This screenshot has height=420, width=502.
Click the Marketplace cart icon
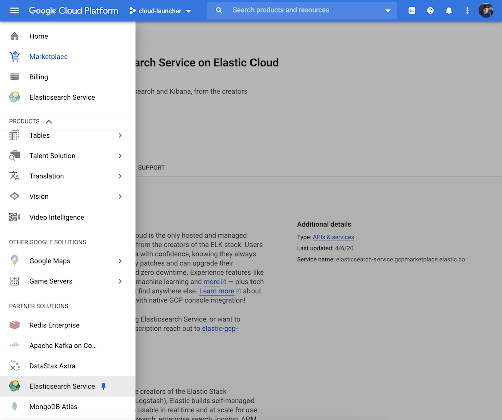click(x=15, y=56)
